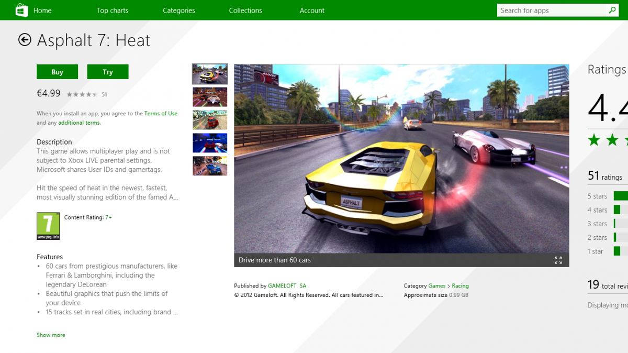Click the Features heading
This screenshot has width=628, height=353.
50,257
